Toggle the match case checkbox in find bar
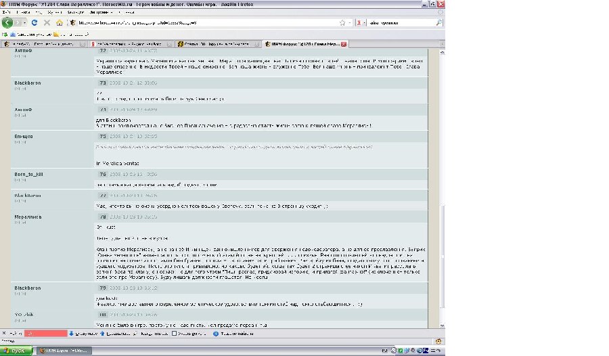 pyautogui.click(x=174, y=333)
